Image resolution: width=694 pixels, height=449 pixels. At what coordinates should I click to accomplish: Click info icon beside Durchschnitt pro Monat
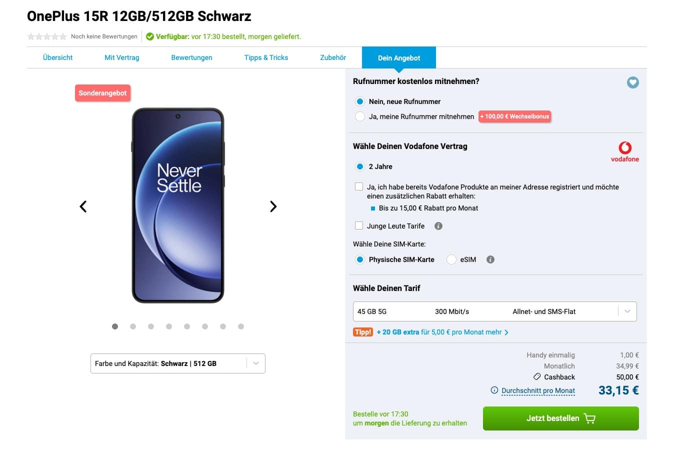click(494, 390)
